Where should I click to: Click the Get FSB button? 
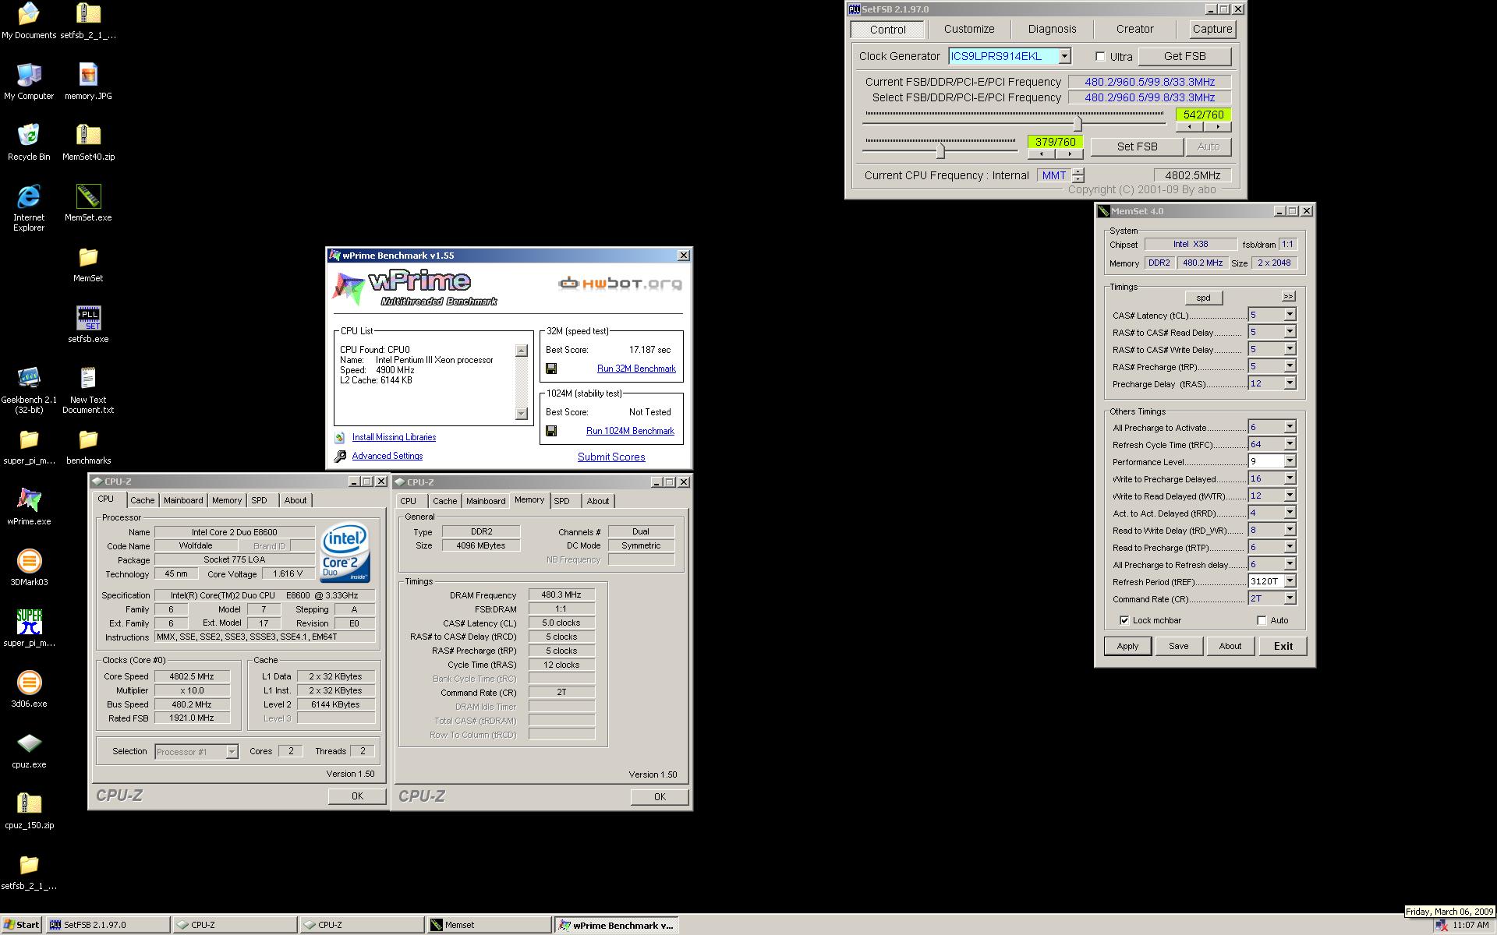(1184, 56)
